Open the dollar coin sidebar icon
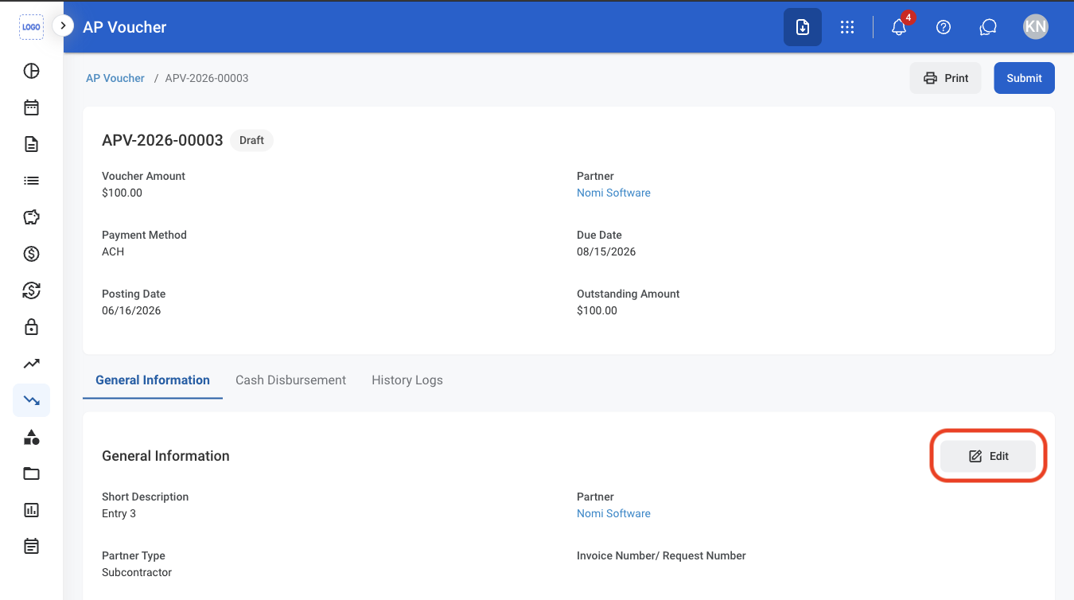This screenshot has height=600, width=1074. [x=31, y=254]
